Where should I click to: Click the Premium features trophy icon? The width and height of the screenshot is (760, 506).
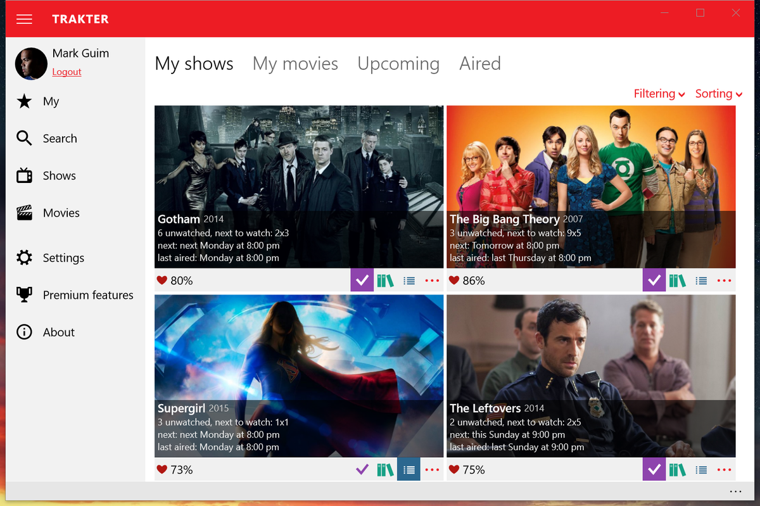point(24,294)
